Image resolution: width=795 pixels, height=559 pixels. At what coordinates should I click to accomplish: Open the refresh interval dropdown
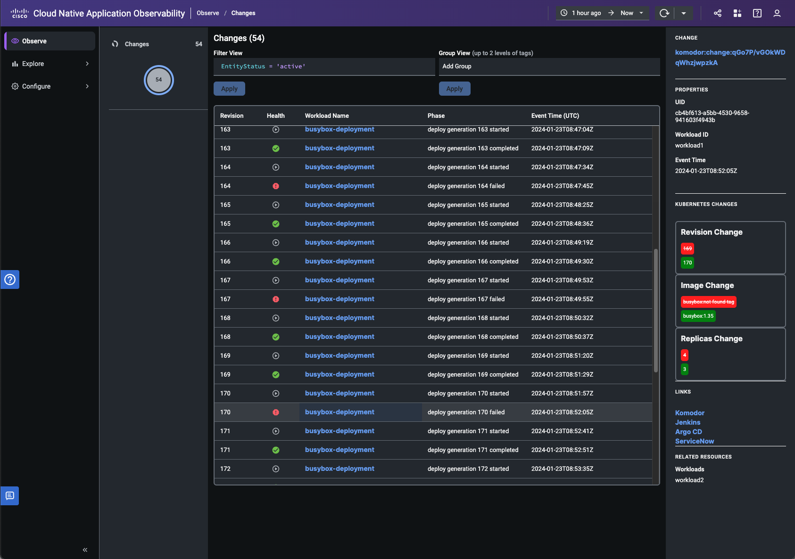685,13
